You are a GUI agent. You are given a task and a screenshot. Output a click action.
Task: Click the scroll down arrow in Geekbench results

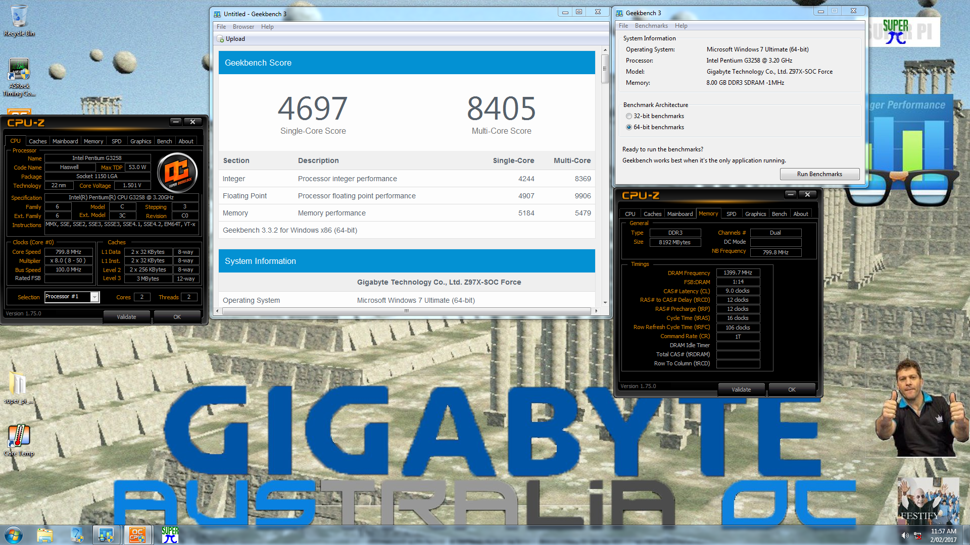pyautogui.click(x=605, y=303)
